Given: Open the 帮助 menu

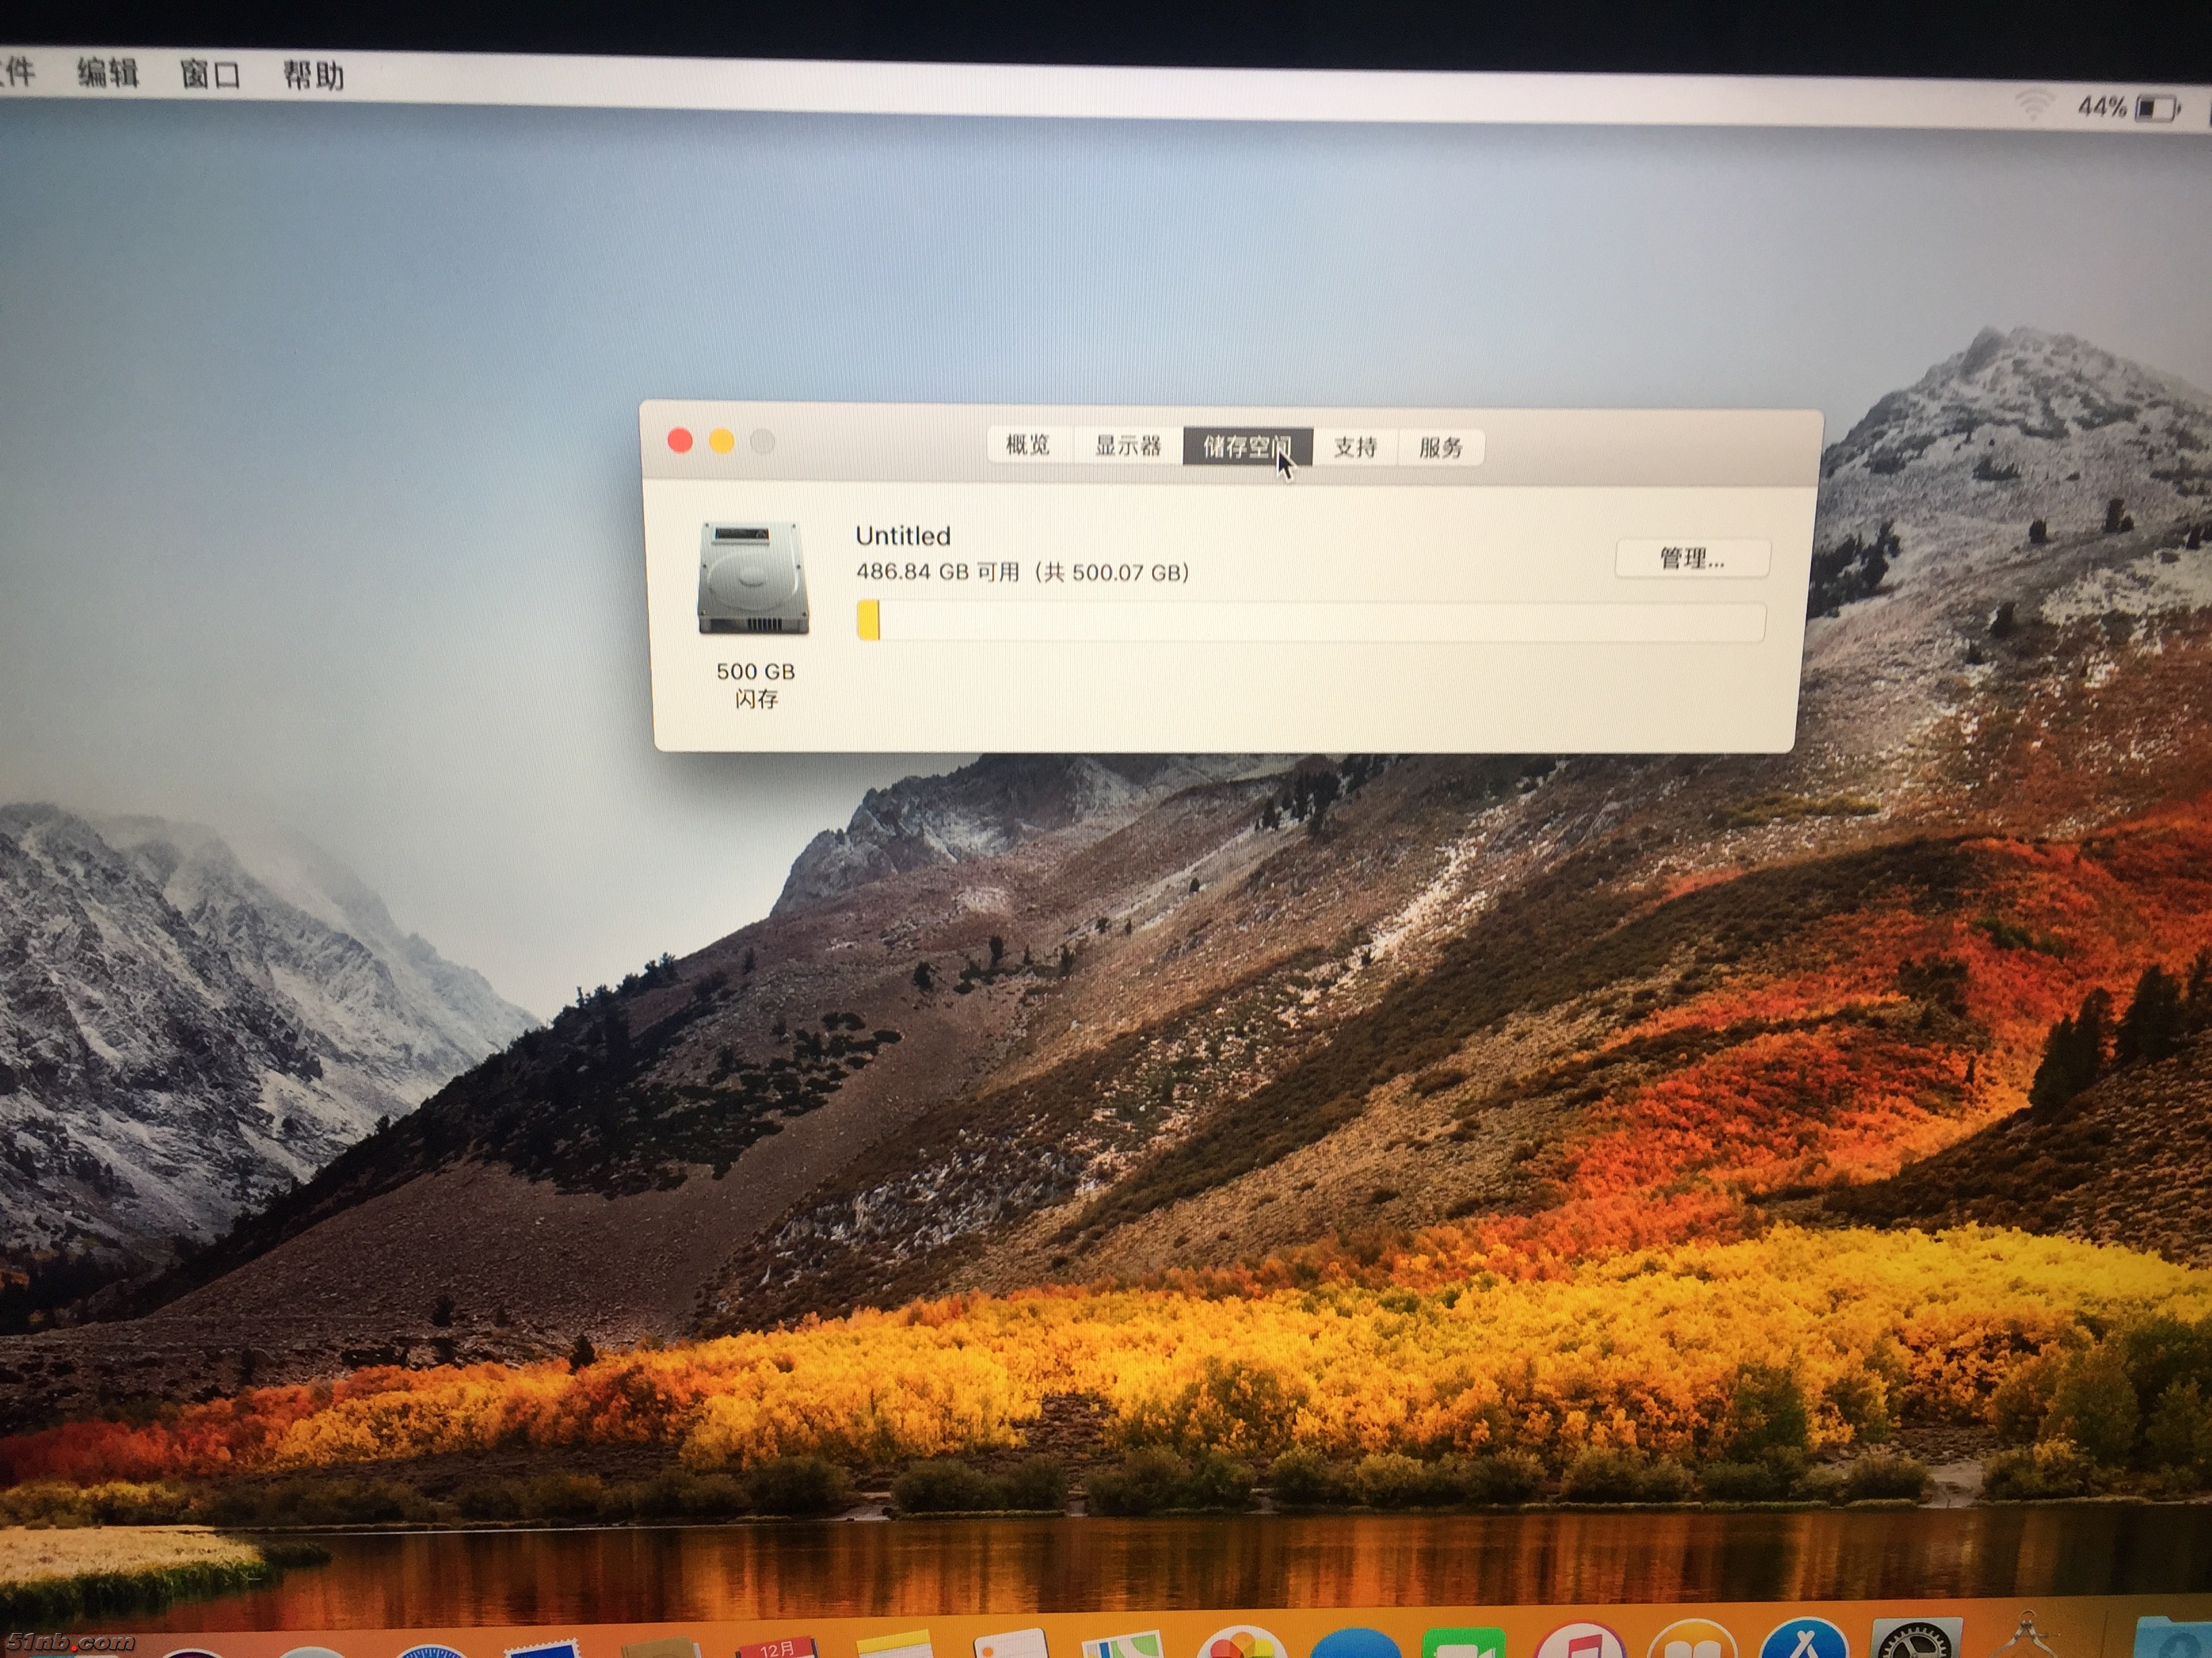Looking at the screenshot, I should (x=313, y=75).
